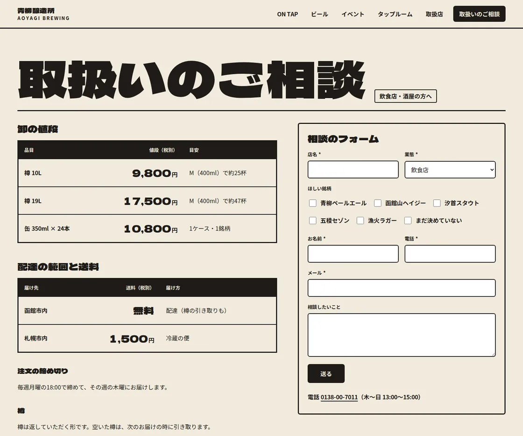Click the 送料（税別）column header
The height and width of the screenshot is (436, 523).
138,287
